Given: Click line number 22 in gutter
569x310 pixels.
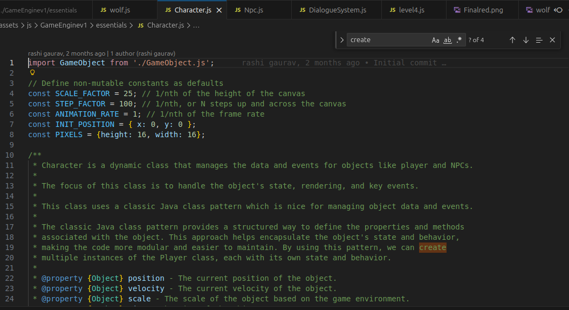Looking at the screenshot, I should (10, 278).
